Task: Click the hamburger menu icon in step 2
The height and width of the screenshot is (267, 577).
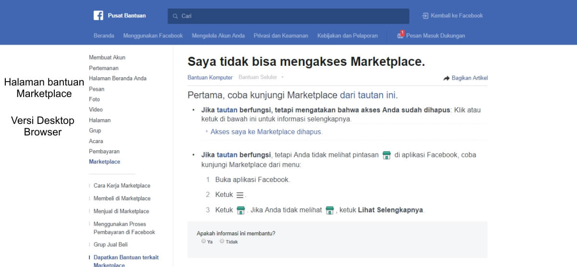Action: 240,195
